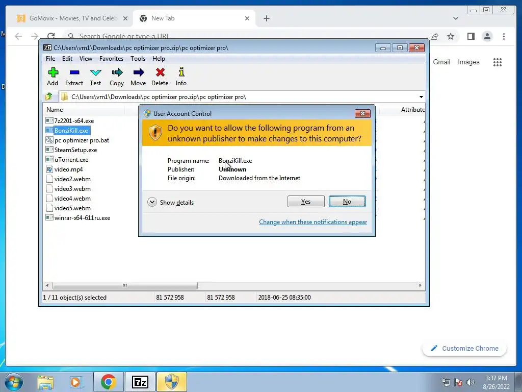The image size is (522, 392).
Task: Toggle Chrome side panel icon
Action: (471, 36)
